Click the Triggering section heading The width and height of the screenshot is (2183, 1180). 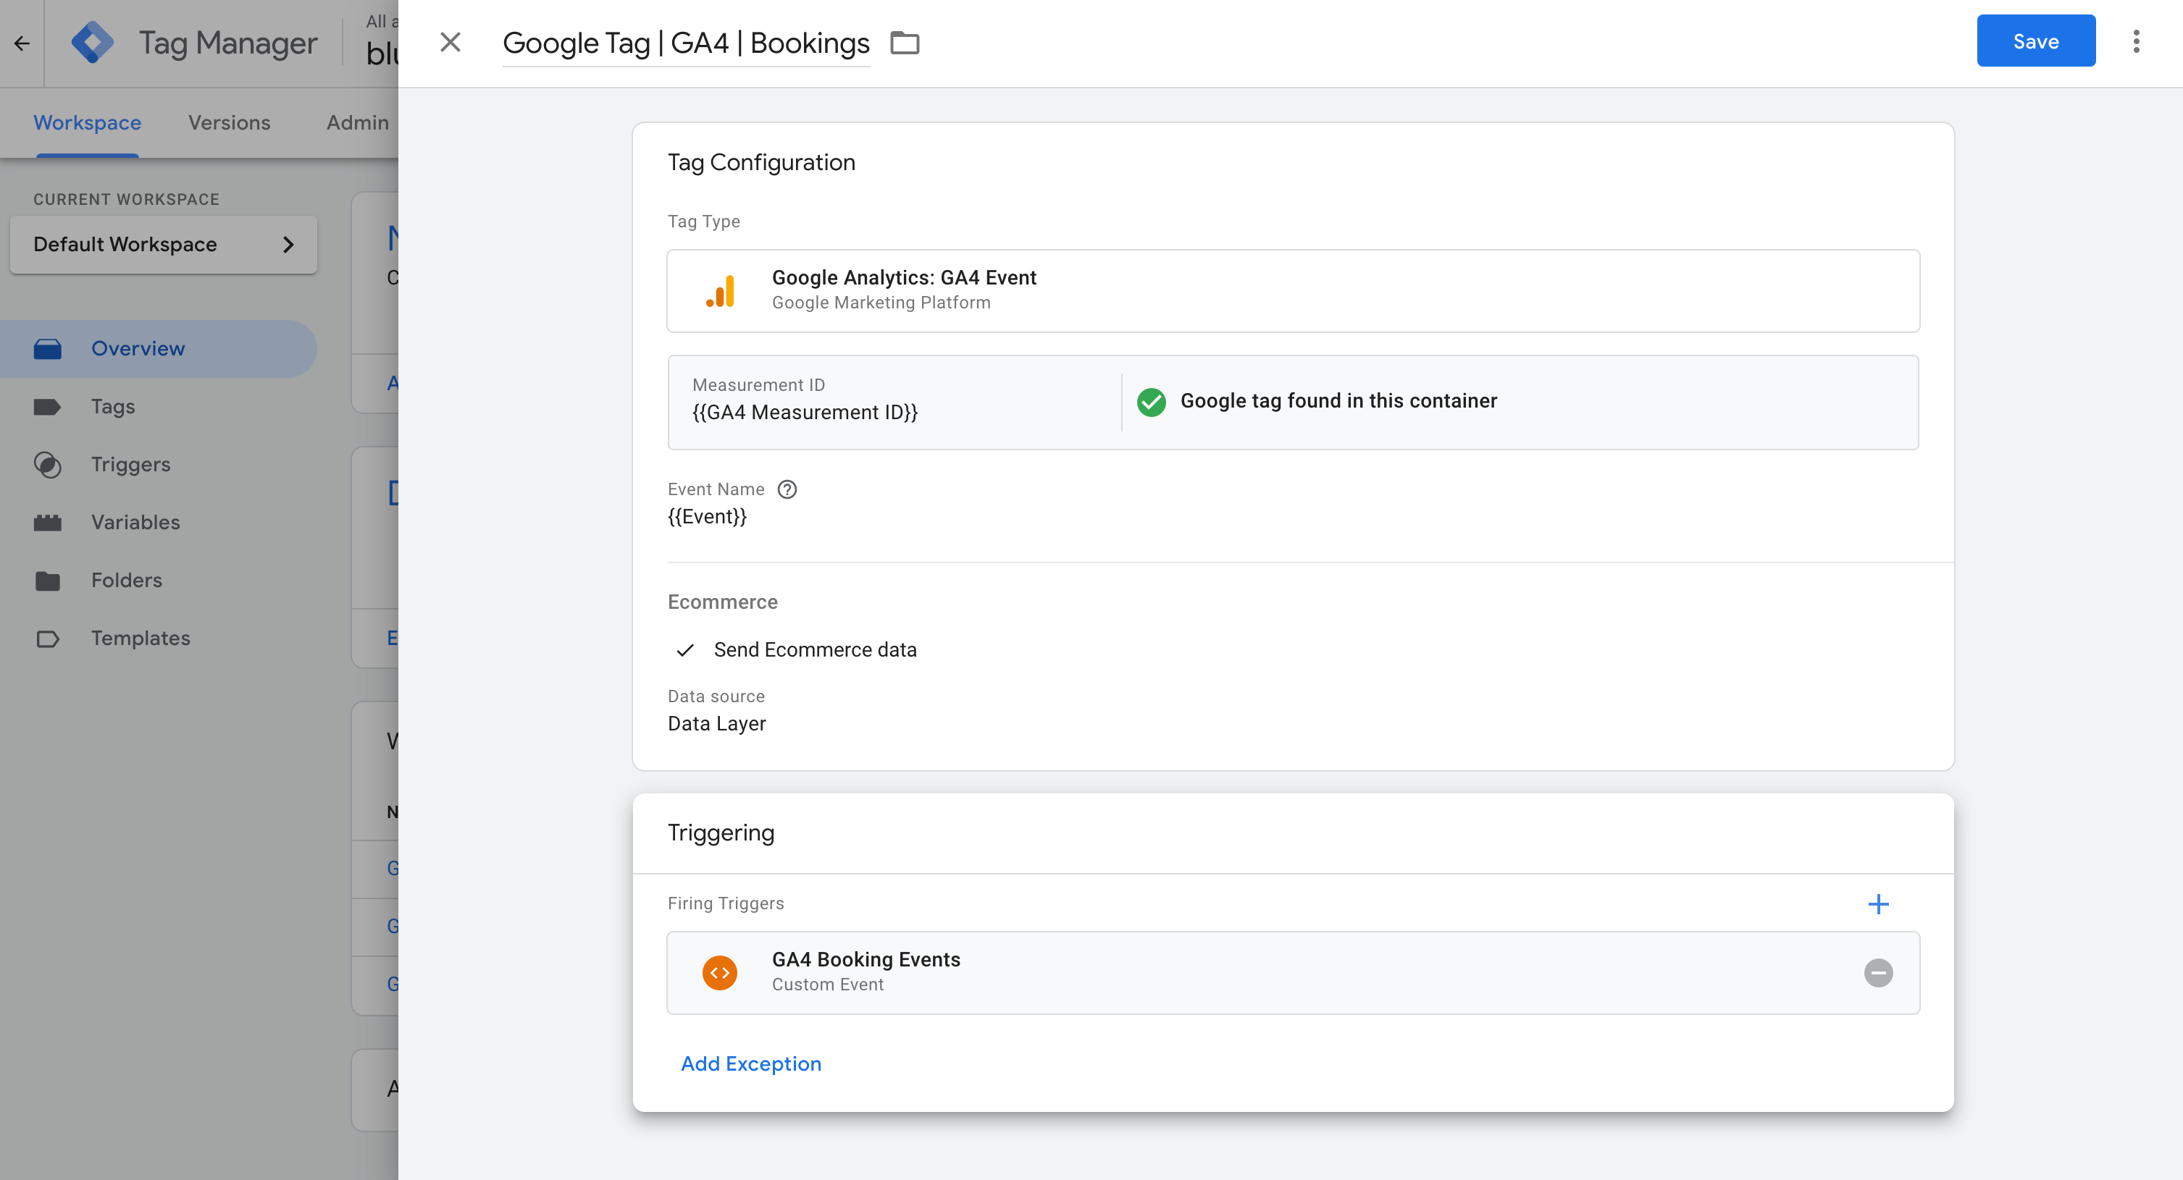pyautogui.click(x=721, y=833)
